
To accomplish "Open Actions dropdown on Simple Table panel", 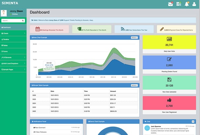I will 134,85.
